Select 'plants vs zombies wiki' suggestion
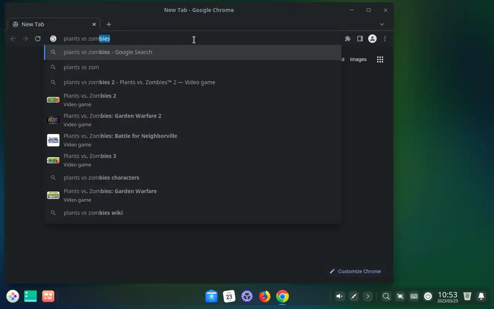The image size is (494, 309). 193,213
